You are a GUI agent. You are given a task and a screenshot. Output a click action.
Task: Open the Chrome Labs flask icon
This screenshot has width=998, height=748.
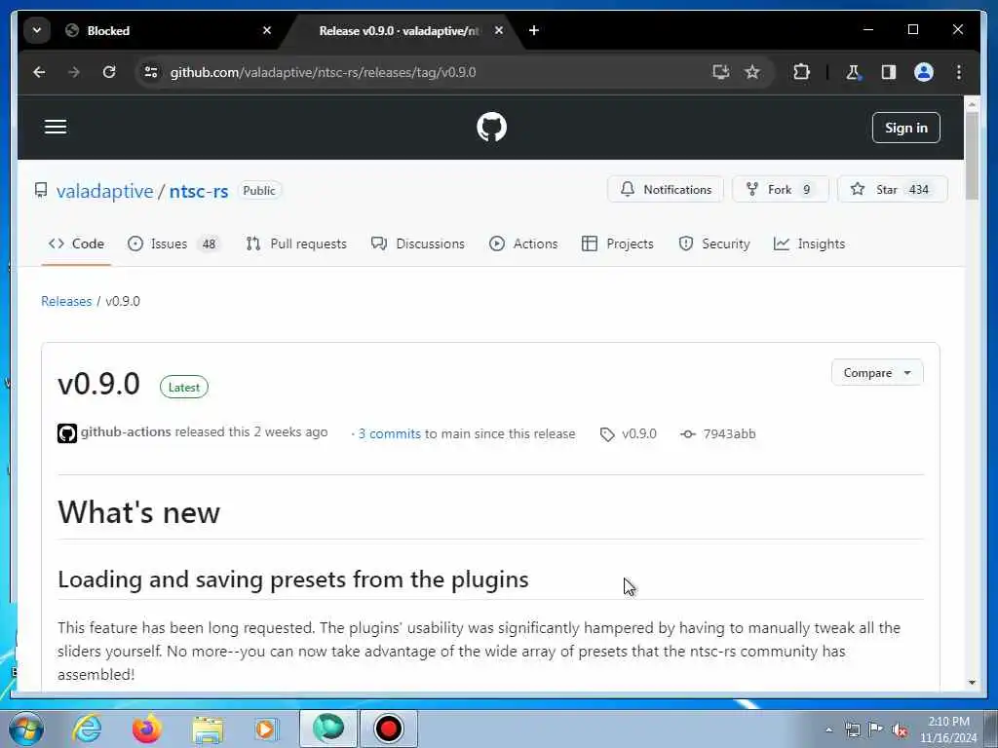(x=853, y=72)
